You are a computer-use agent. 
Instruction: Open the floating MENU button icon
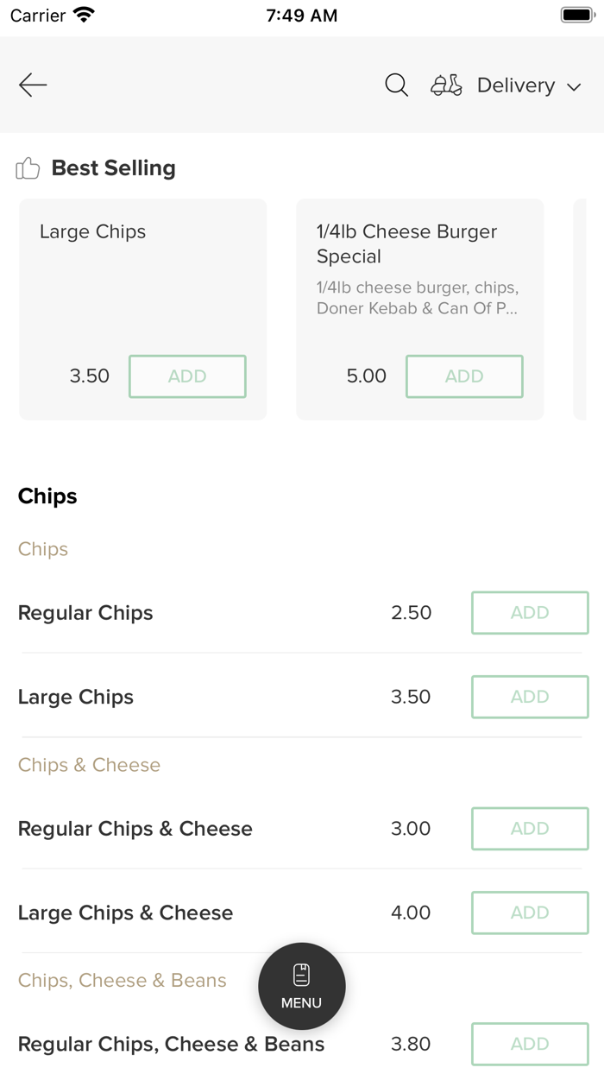pos(301,986)
